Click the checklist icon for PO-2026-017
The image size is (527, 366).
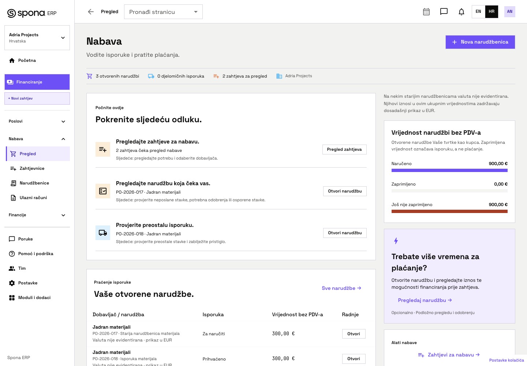click(103, 191)
